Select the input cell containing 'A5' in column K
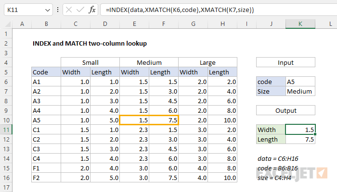Viewport: 337px width, 192px height. [x=300, y=82]
